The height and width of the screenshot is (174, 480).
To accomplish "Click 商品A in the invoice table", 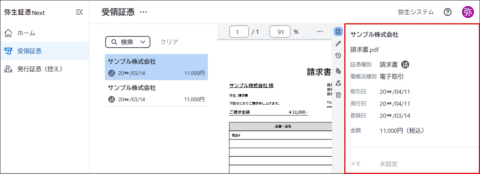I will [236, 135].
